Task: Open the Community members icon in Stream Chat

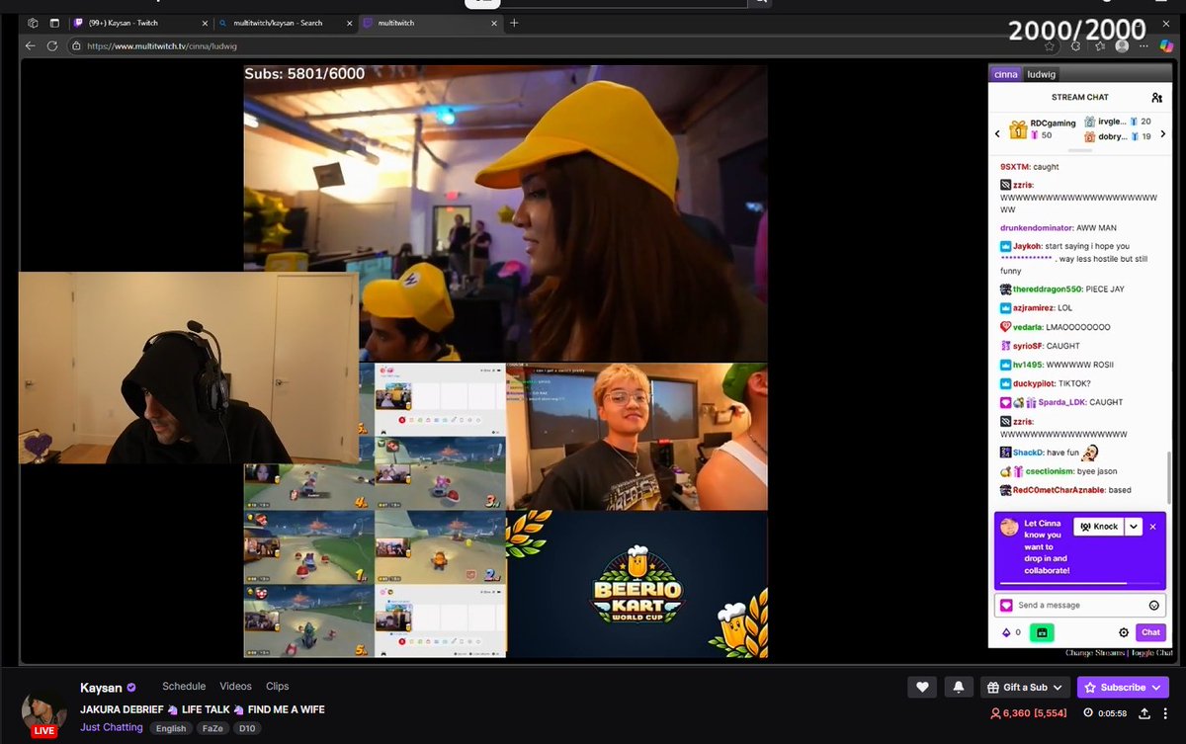Action: (1156, 97)
